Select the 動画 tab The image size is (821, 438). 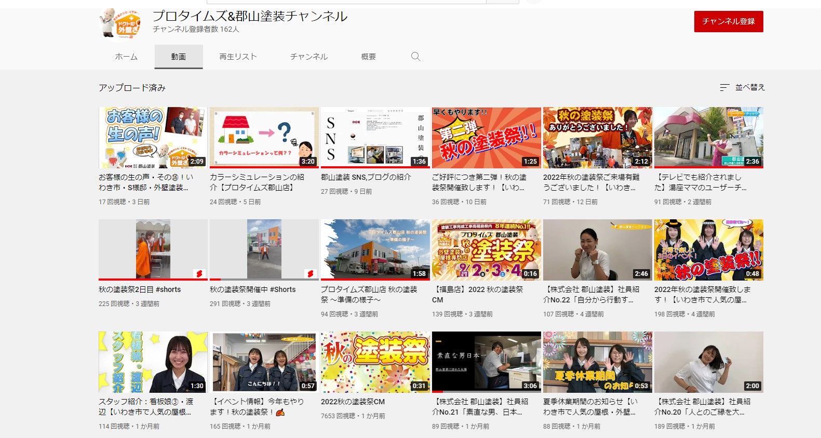click(179, 57)
